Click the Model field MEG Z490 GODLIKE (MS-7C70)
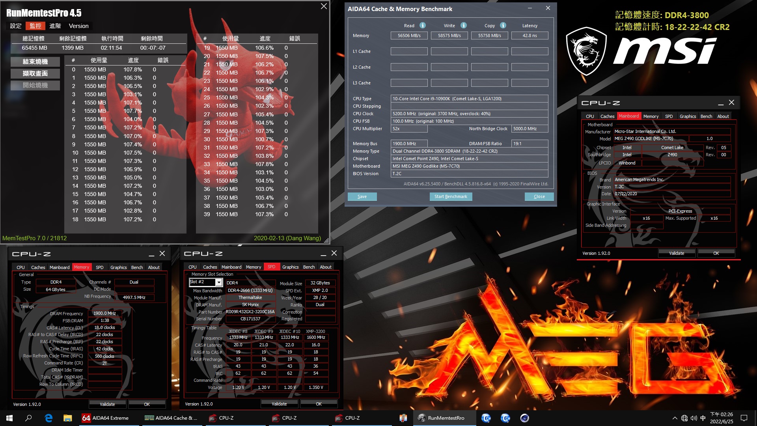Viewport: 757px width, 426px height. [651, 138]
